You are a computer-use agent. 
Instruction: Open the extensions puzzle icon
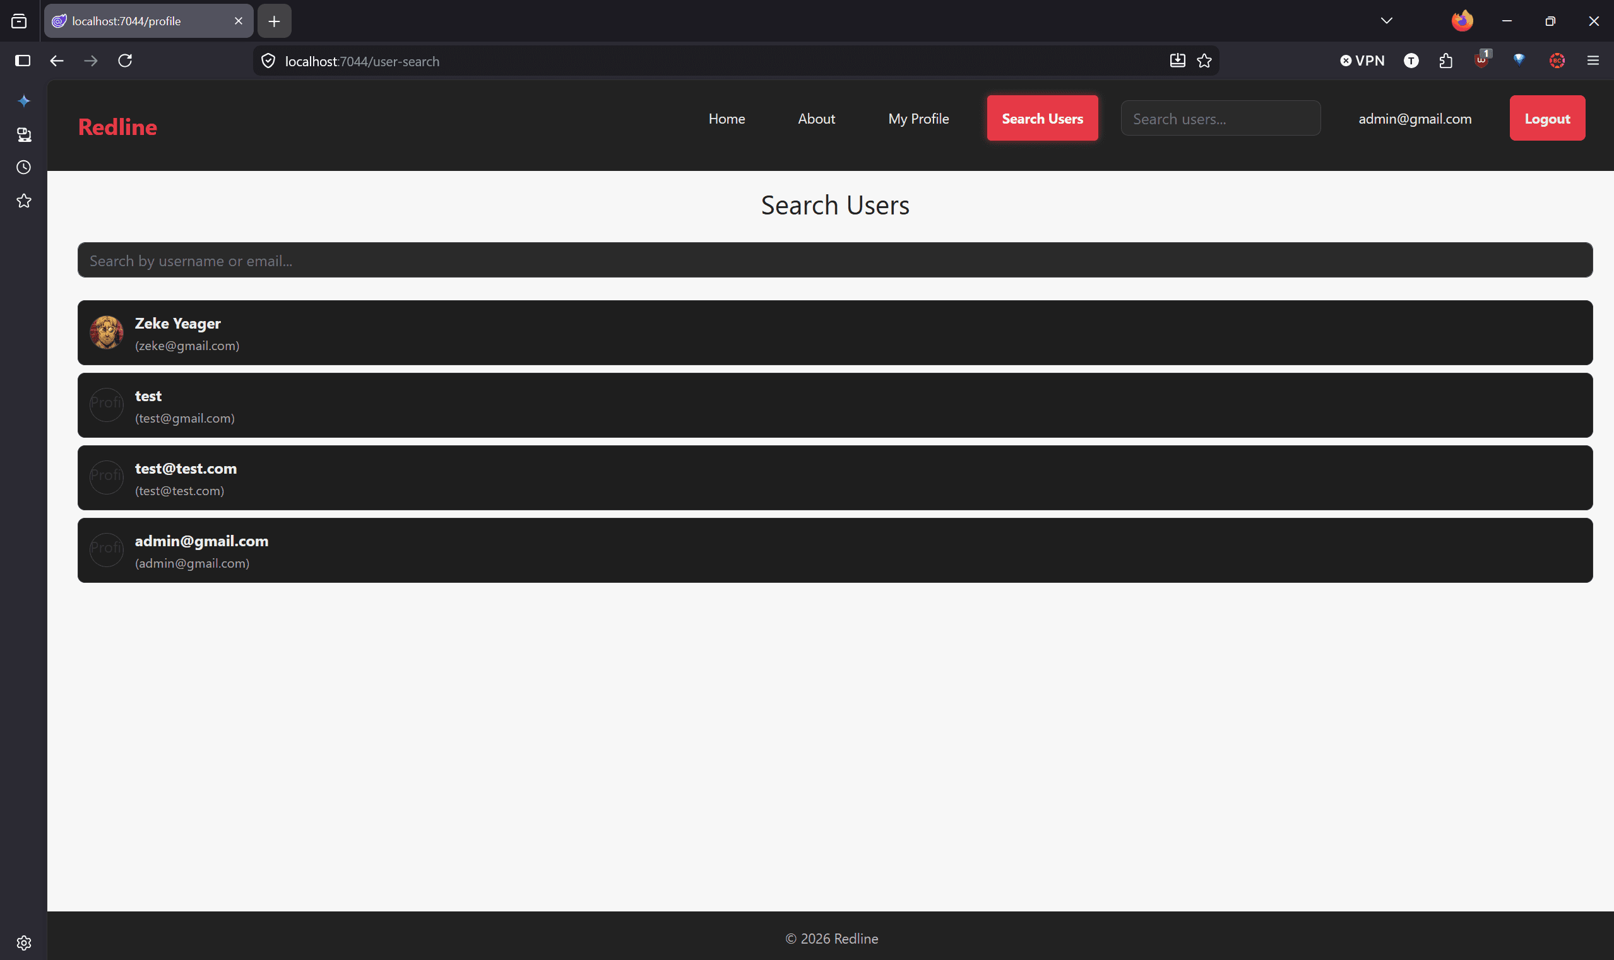click(x=1445, y=61)
